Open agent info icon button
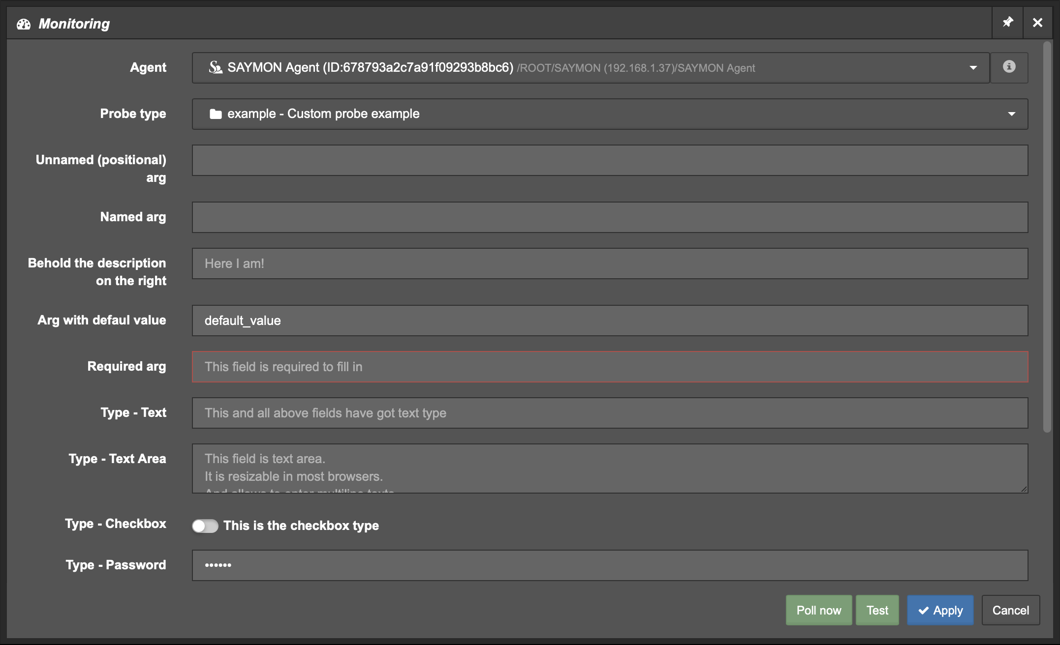The image size is (1060, 645). coord(1009,67)
